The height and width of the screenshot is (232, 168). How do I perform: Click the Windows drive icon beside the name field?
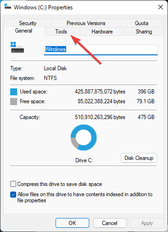(17, 47)
